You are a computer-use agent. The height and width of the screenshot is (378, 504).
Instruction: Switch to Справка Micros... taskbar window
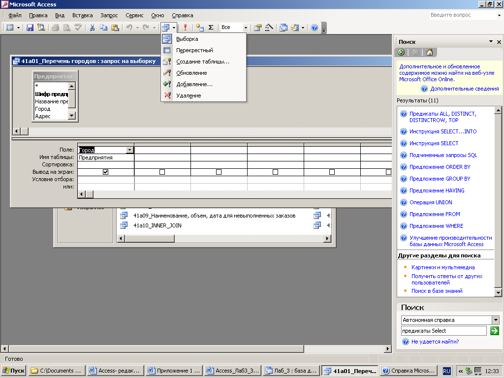tap(409, 371)
